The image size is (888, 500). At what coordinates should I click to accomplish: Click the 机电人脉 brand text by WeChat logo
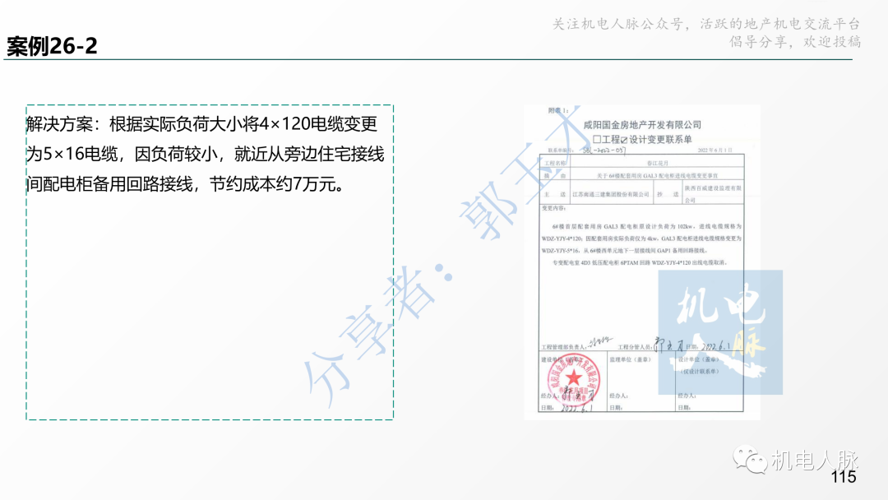point(814,461)
